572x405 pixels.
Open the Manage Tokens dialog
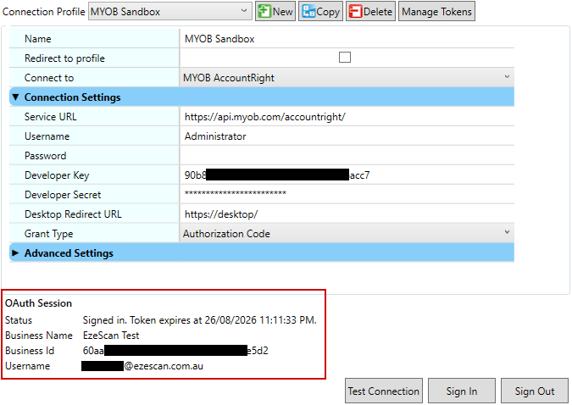click(436, 11)
